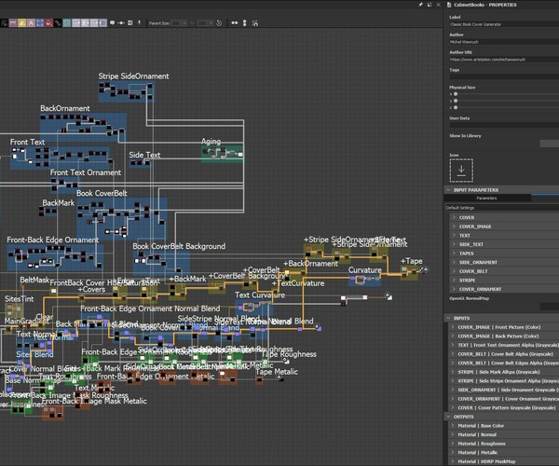
Task: Click the purple atomic node icon in graph toolbar
Action: click(x=13, y=22)
